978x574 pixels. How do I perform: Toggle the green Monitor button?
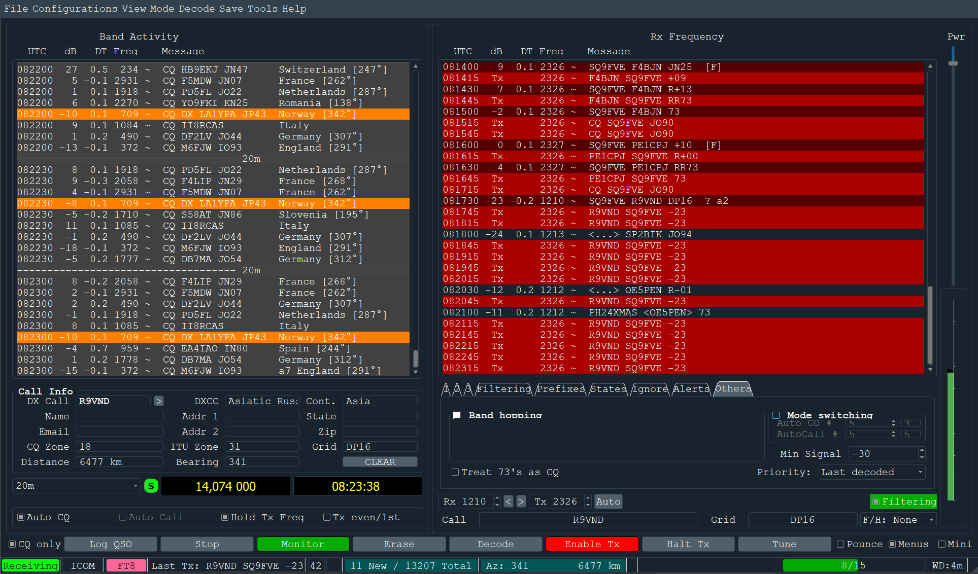pos(303,544)
